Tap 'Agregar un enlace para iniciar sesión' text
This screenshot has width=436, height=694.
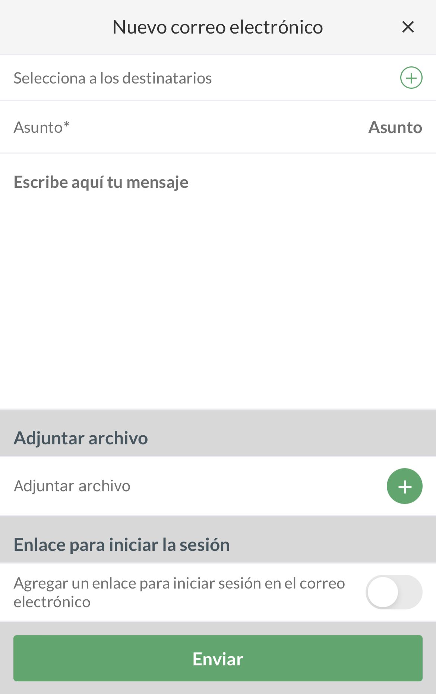coord(179,592)
